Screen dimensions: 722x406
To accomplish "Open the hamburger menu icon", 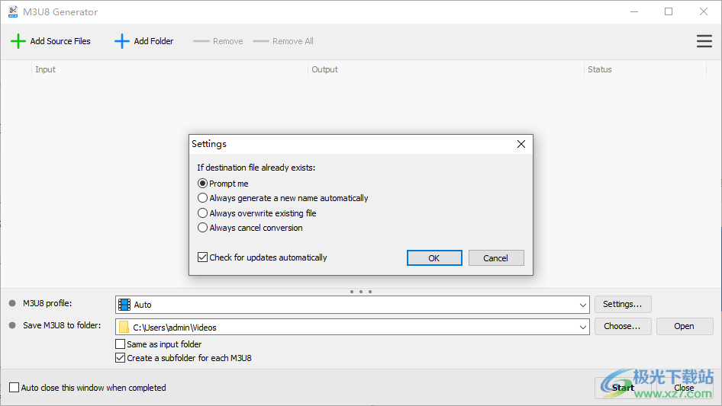I will [704, 41].
